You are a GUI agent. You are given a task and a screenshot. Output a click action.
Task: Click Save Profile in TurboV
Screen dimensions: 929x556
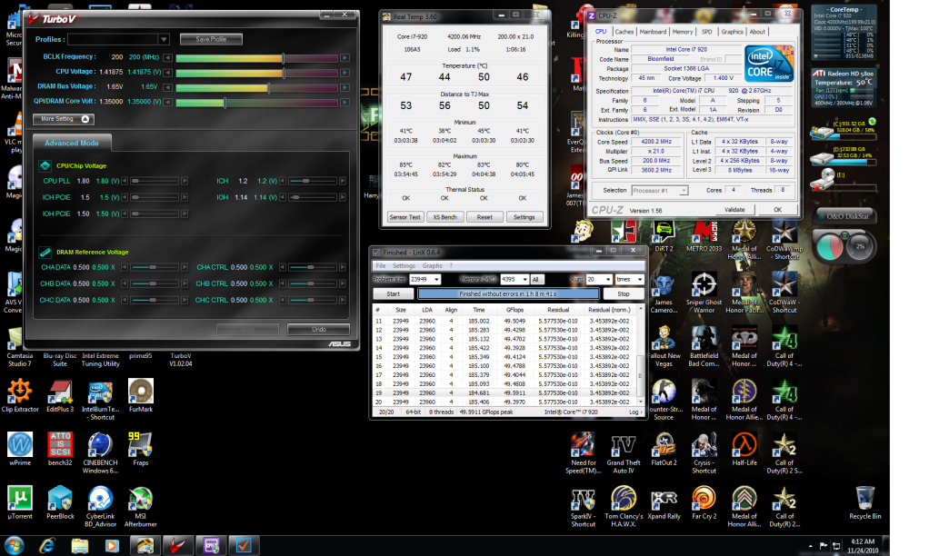(x=211, y=39)
